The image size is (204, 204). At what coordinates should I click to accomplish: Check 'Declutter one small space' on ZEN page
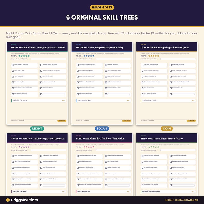click(x=171, y=168)
